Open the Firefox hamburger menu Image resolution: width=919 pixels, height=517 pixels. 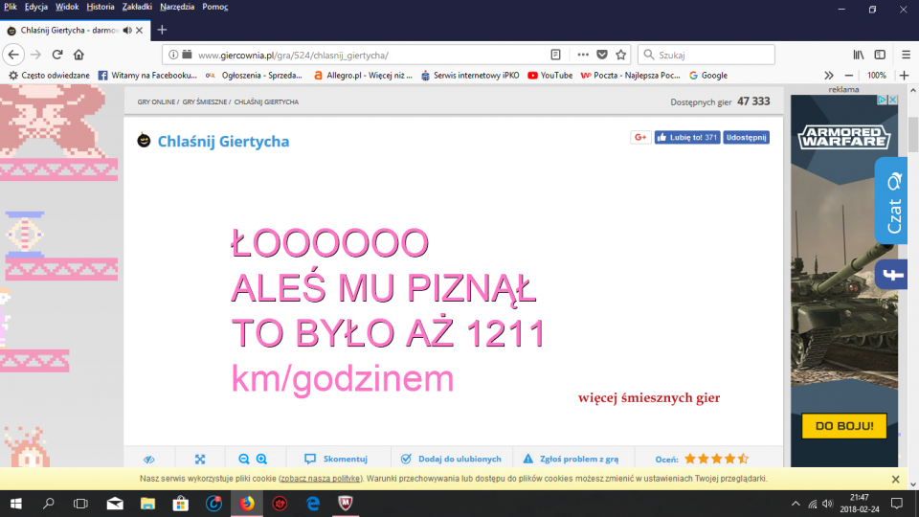[905, 55]
